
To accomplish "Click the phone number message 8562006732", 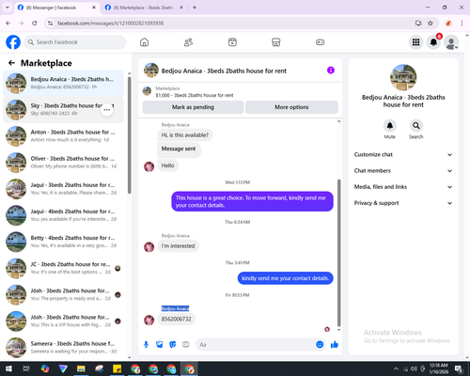I will [176, 319].
